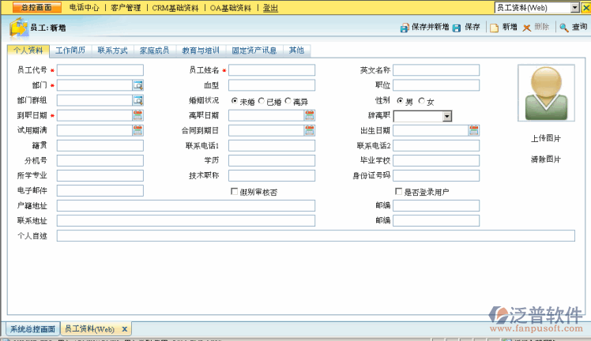Viewport: 591px width, 341px height.
Task: Open the contract expiry (合同到期日) calendar picker
Action: 310,130
